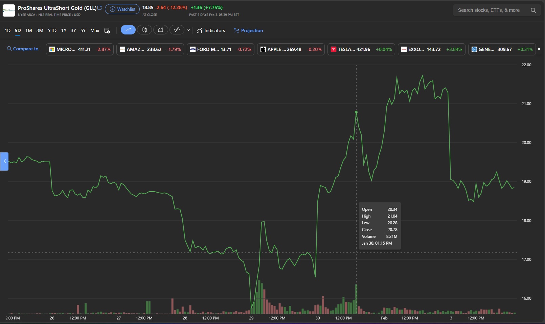Open the GLL external link icon
Image resolution: width=545 pixels, height=324 pixels.
point(100,8)
